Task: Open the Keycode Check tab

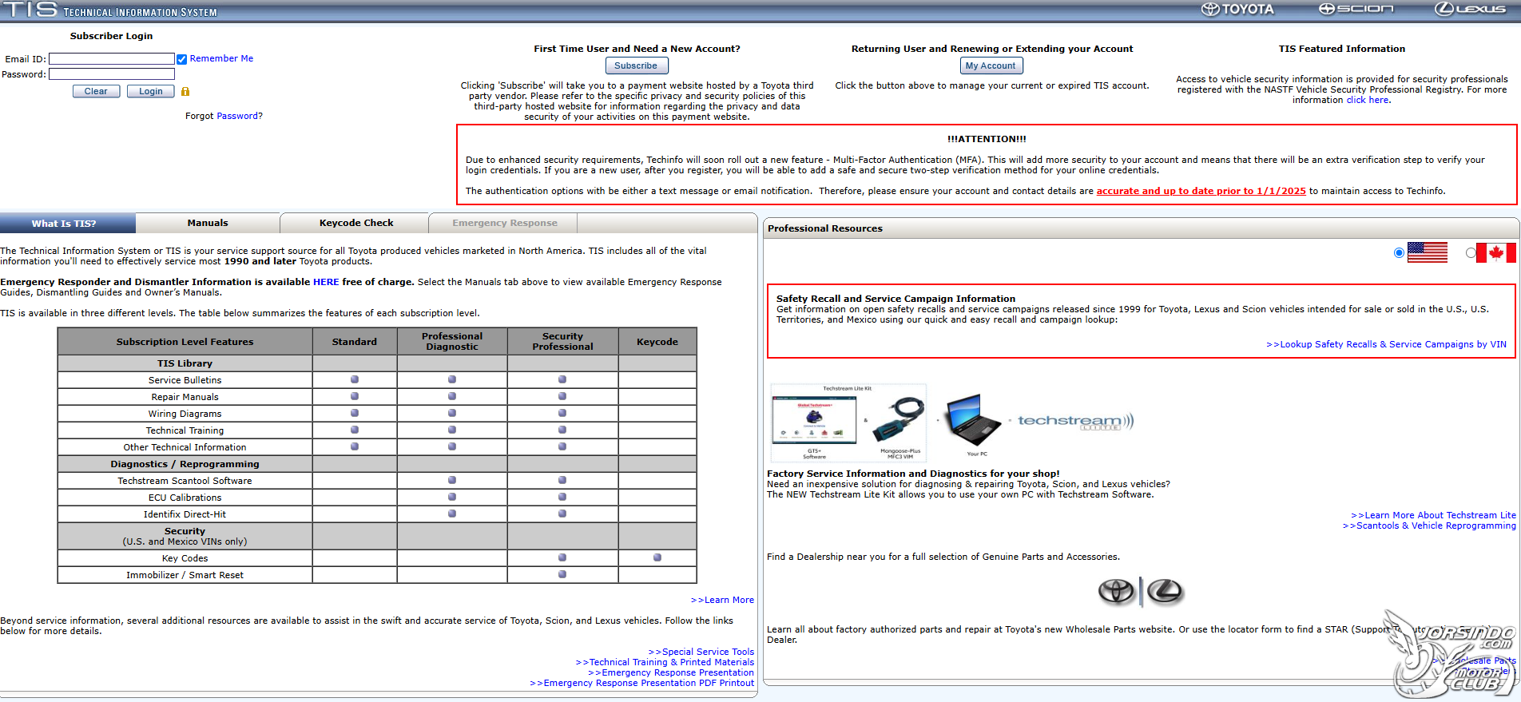Action: pos(356,224)
